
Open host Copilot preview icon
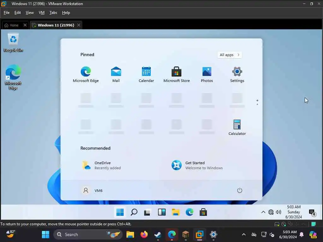pyautogui.click(x=313, y=234)
